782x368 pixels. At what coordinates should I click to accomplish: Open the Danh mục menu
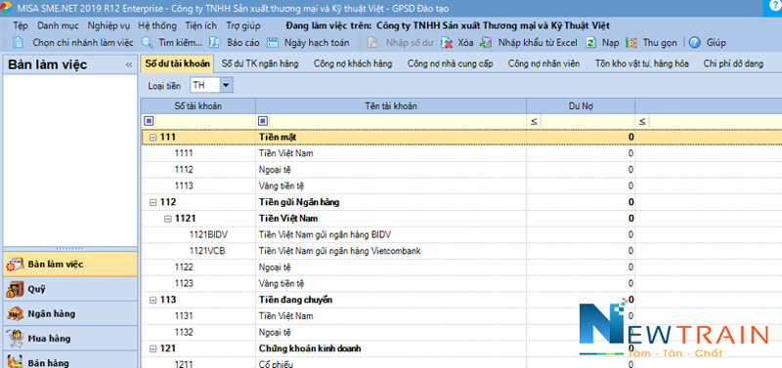tap(58, 26)
